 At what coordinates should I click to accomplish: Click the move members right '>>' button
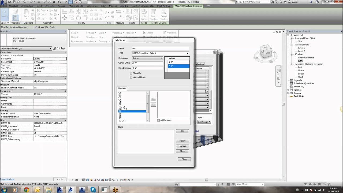(x=154, y=99)
